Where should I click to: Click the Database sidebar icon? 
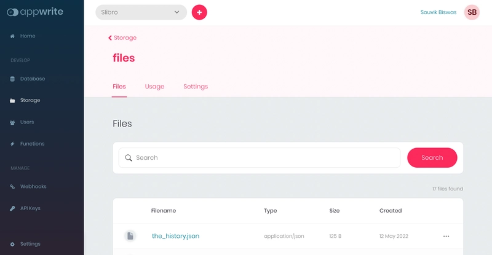[x=12, y=79]
